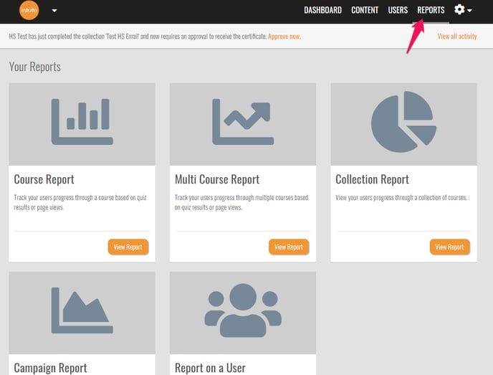This screenshot has width=493, height=375.
Task: Click the bar chart icon for Course Report
Action: click(x=82, y=122)
